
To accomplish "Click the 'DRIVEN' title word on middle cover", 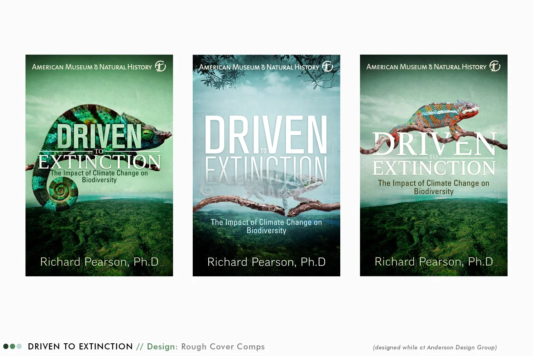I will pyautogui.click(x=266, y=135).
